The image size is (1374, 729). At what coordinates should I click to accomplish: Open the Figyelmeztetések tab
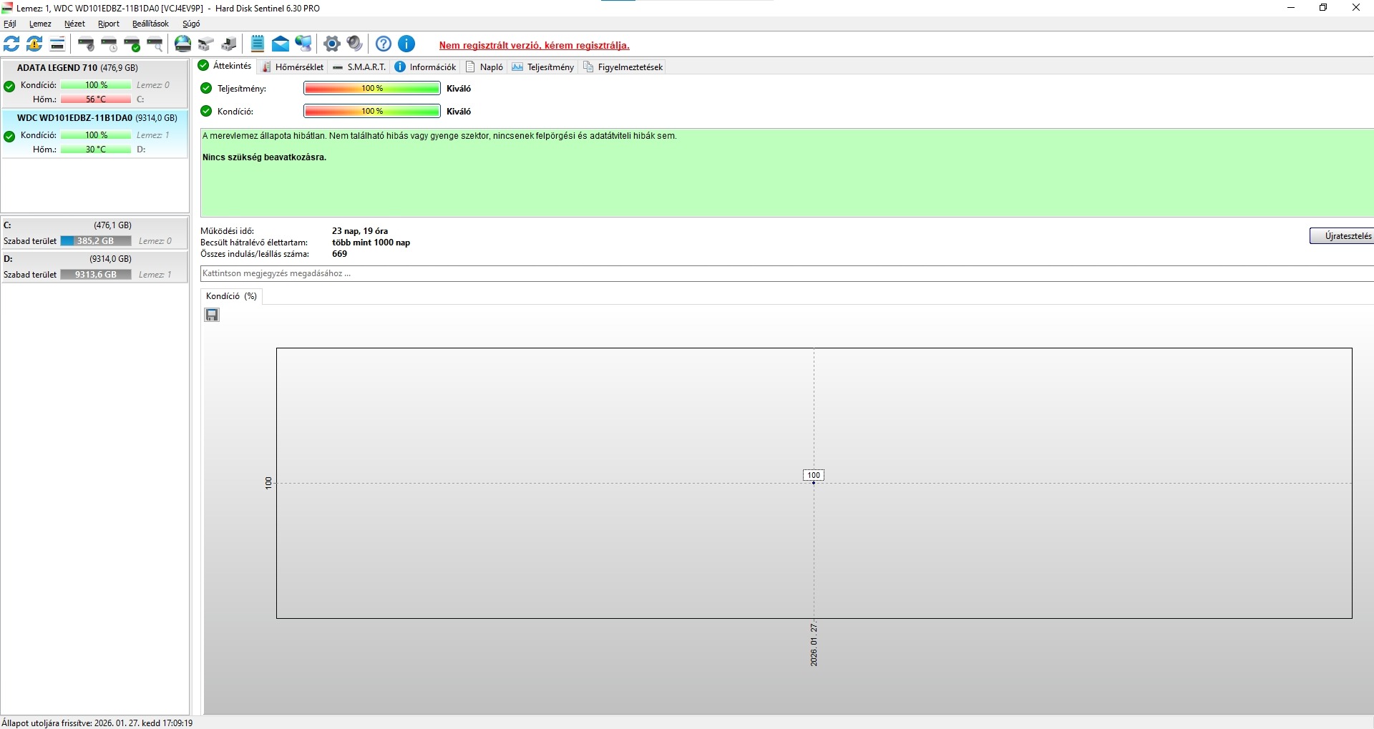623,67
